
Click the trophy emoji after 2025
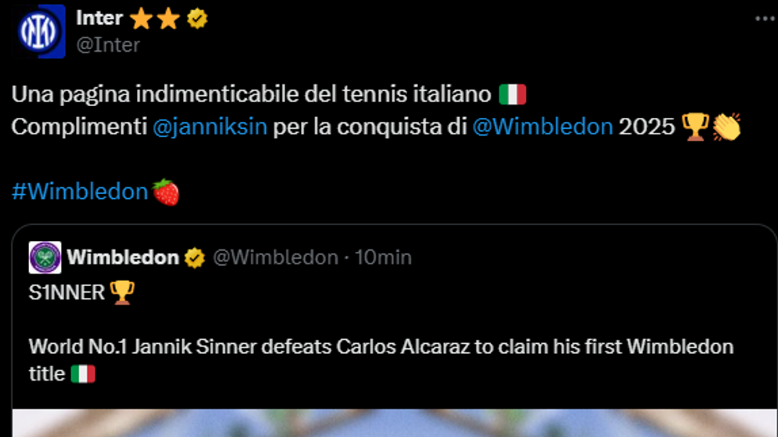(x=696, y=126)
